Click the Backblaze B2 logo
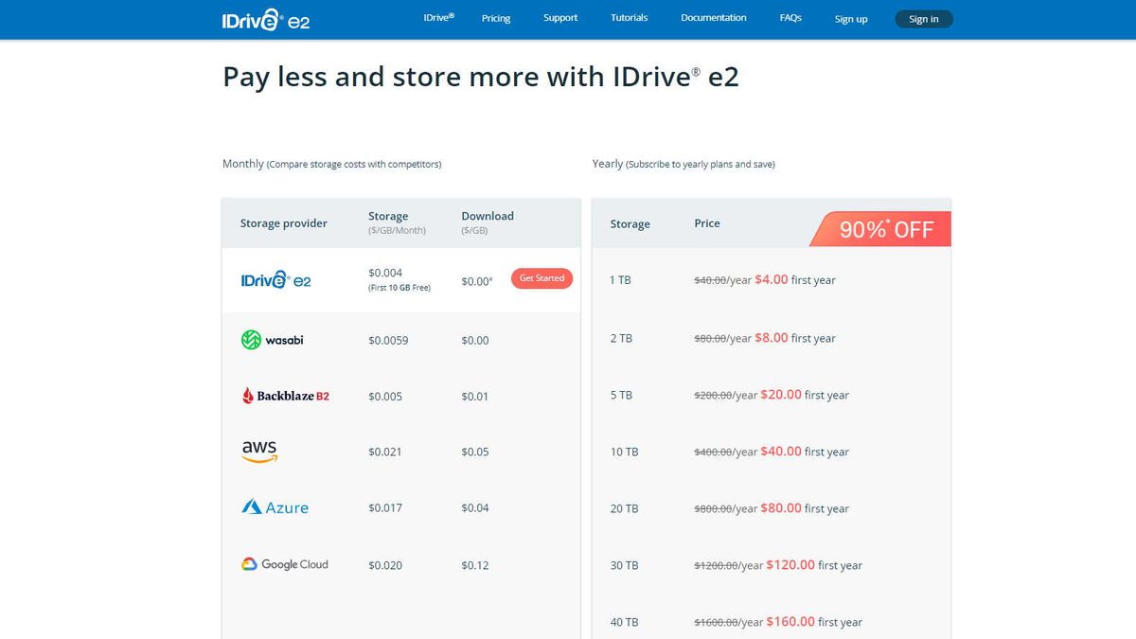Image resolution: width=1136 pixels, height=639 pixels. [x=286, y=396]
